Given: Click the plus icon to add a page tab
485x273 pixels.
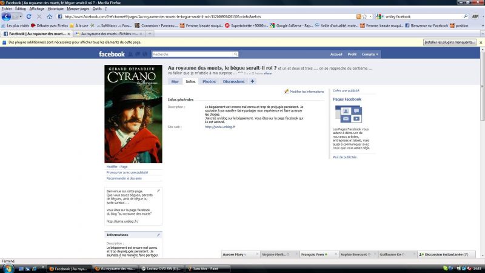Looking at the screenshot, I should (x=252, y=81).
